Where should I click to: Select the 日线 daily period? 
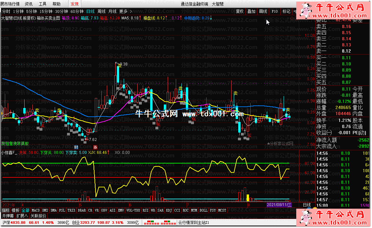coord(90,11)
